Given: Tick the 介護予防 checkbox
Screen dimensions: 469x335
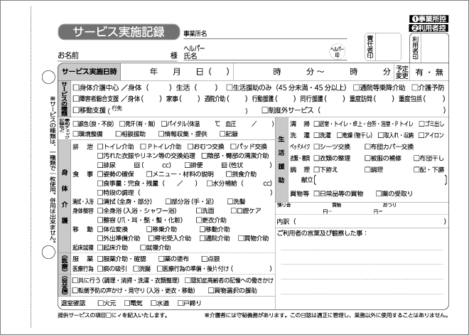Looking at the screenshot, I should 414,87.
